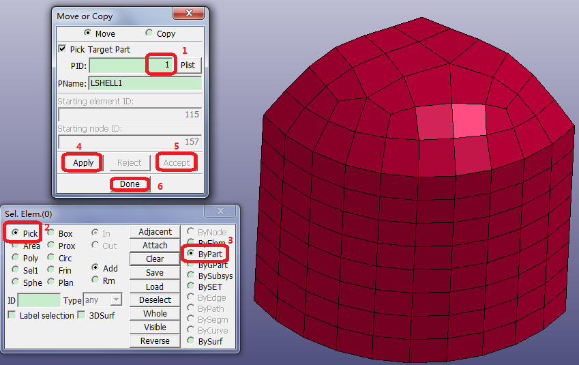Choose the Pick selection mode
The image size is (579, 365).
pyautogui.click(x=16, y=233)
